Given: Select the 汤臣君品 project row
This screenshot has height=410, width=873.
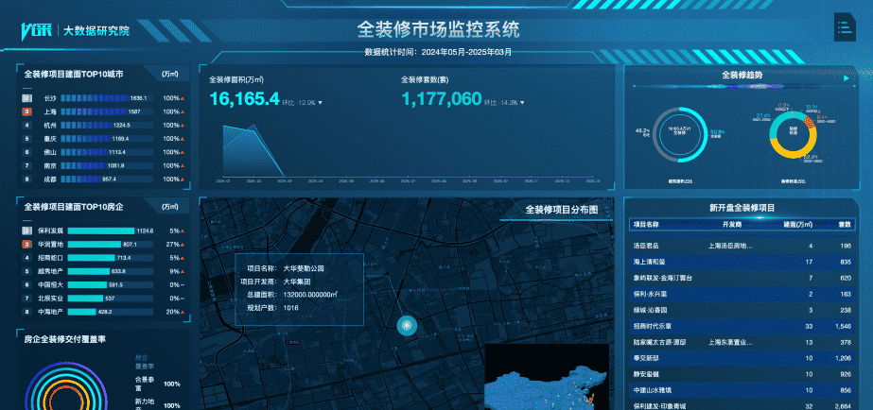Looking at the screenshot, I should coord(742,246).
